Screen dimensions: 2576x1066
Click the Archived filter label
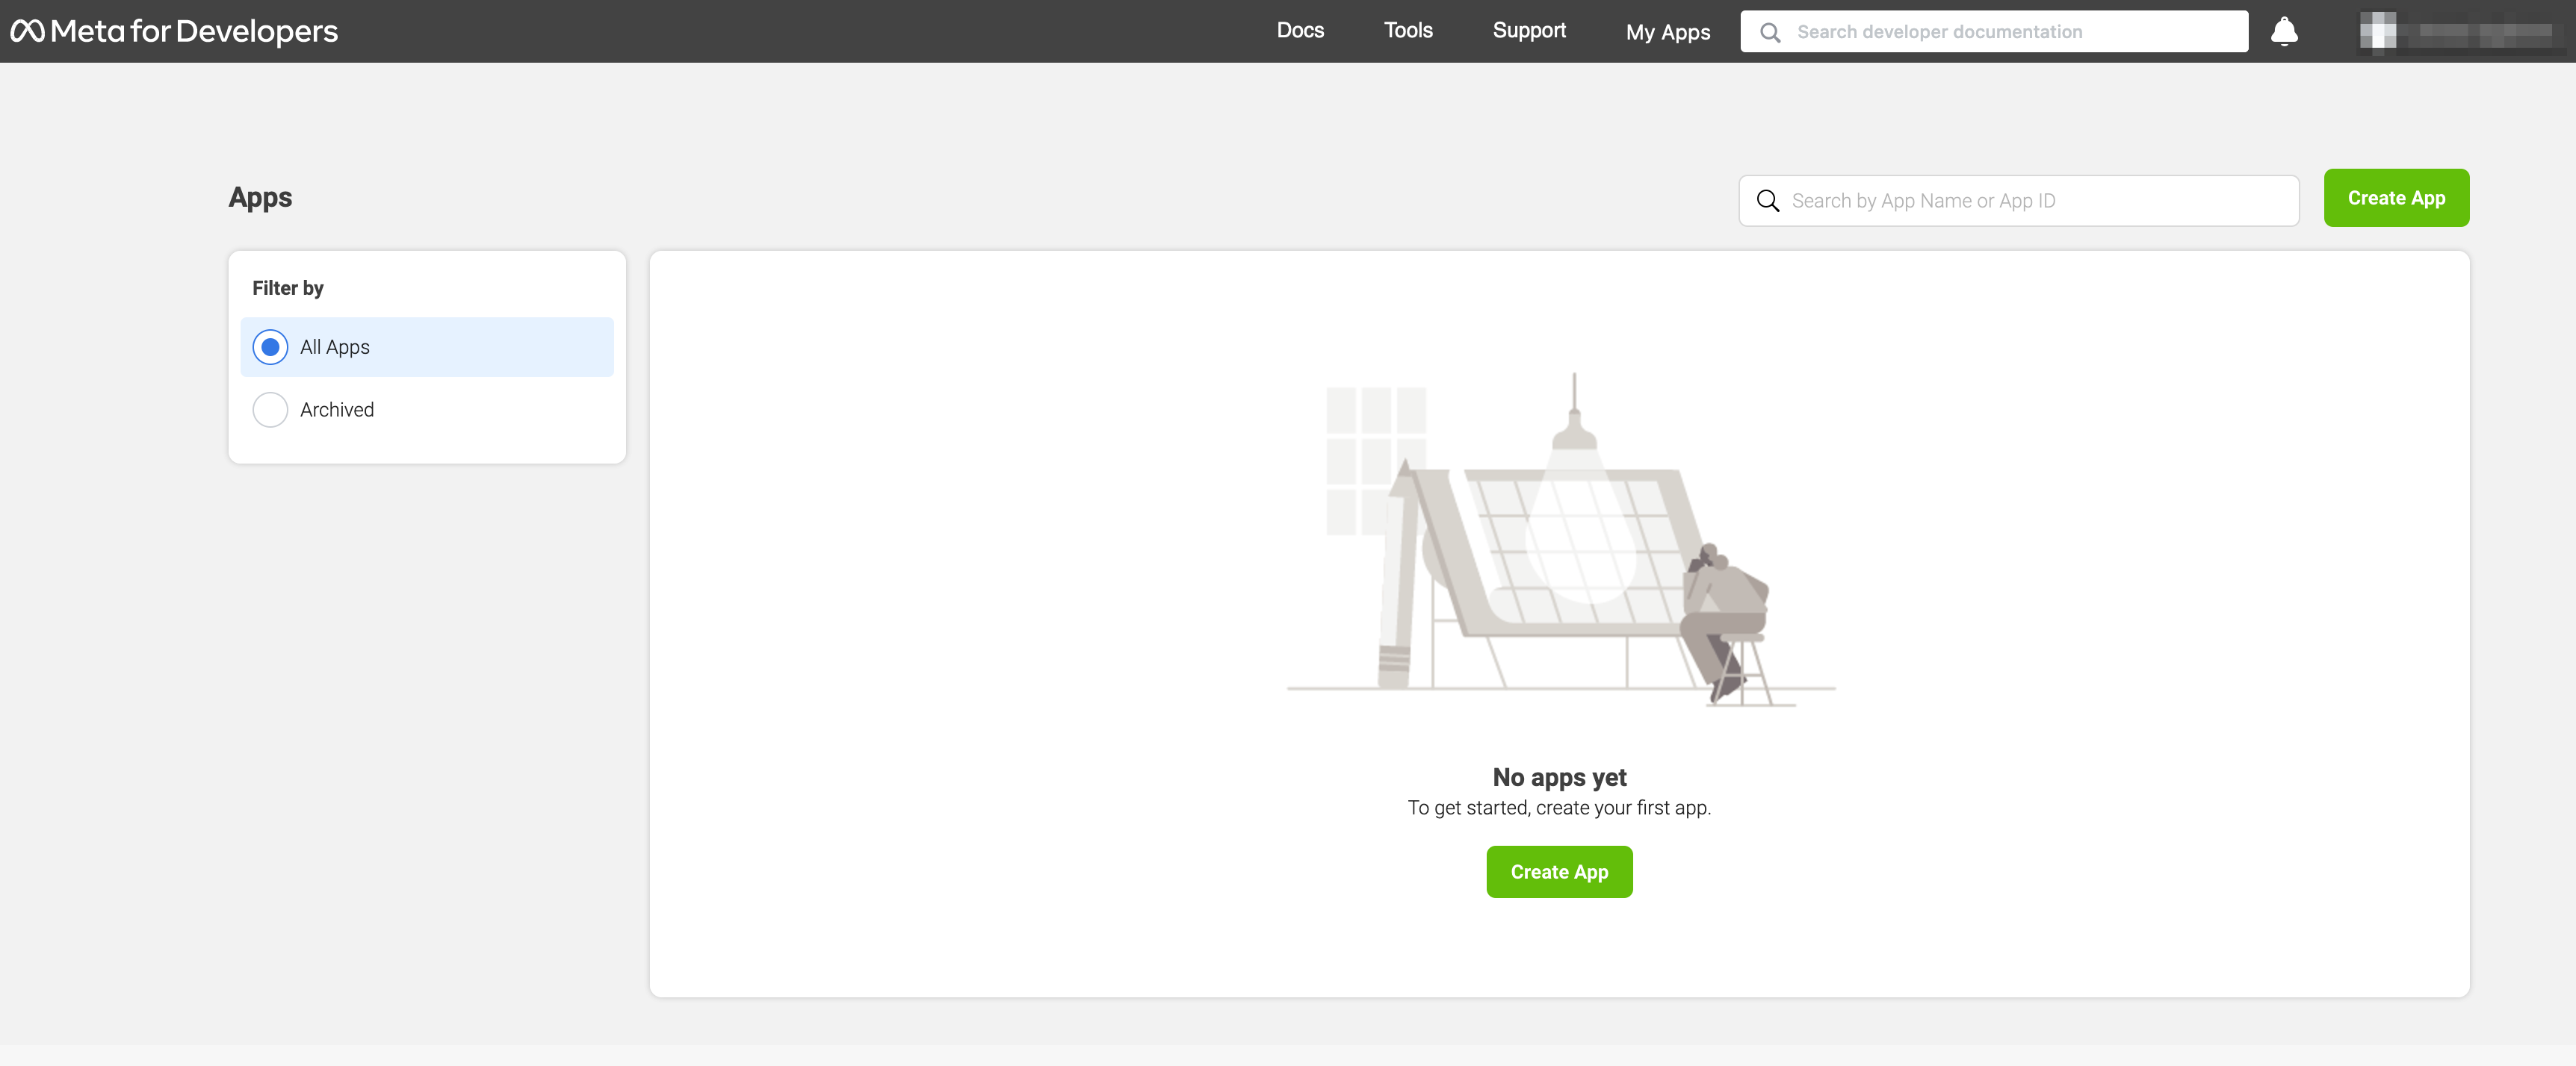coord(337,410)
